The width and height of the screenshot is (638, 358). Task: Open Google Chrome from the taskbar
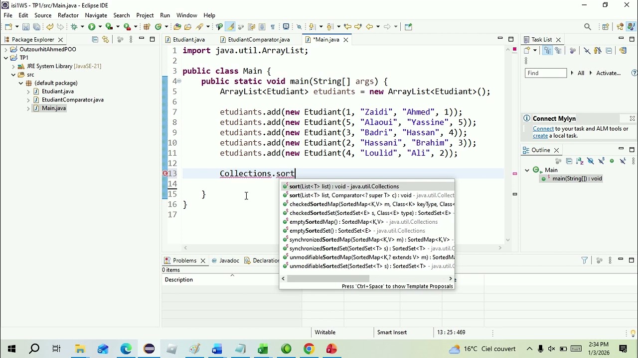coord(309,349)
